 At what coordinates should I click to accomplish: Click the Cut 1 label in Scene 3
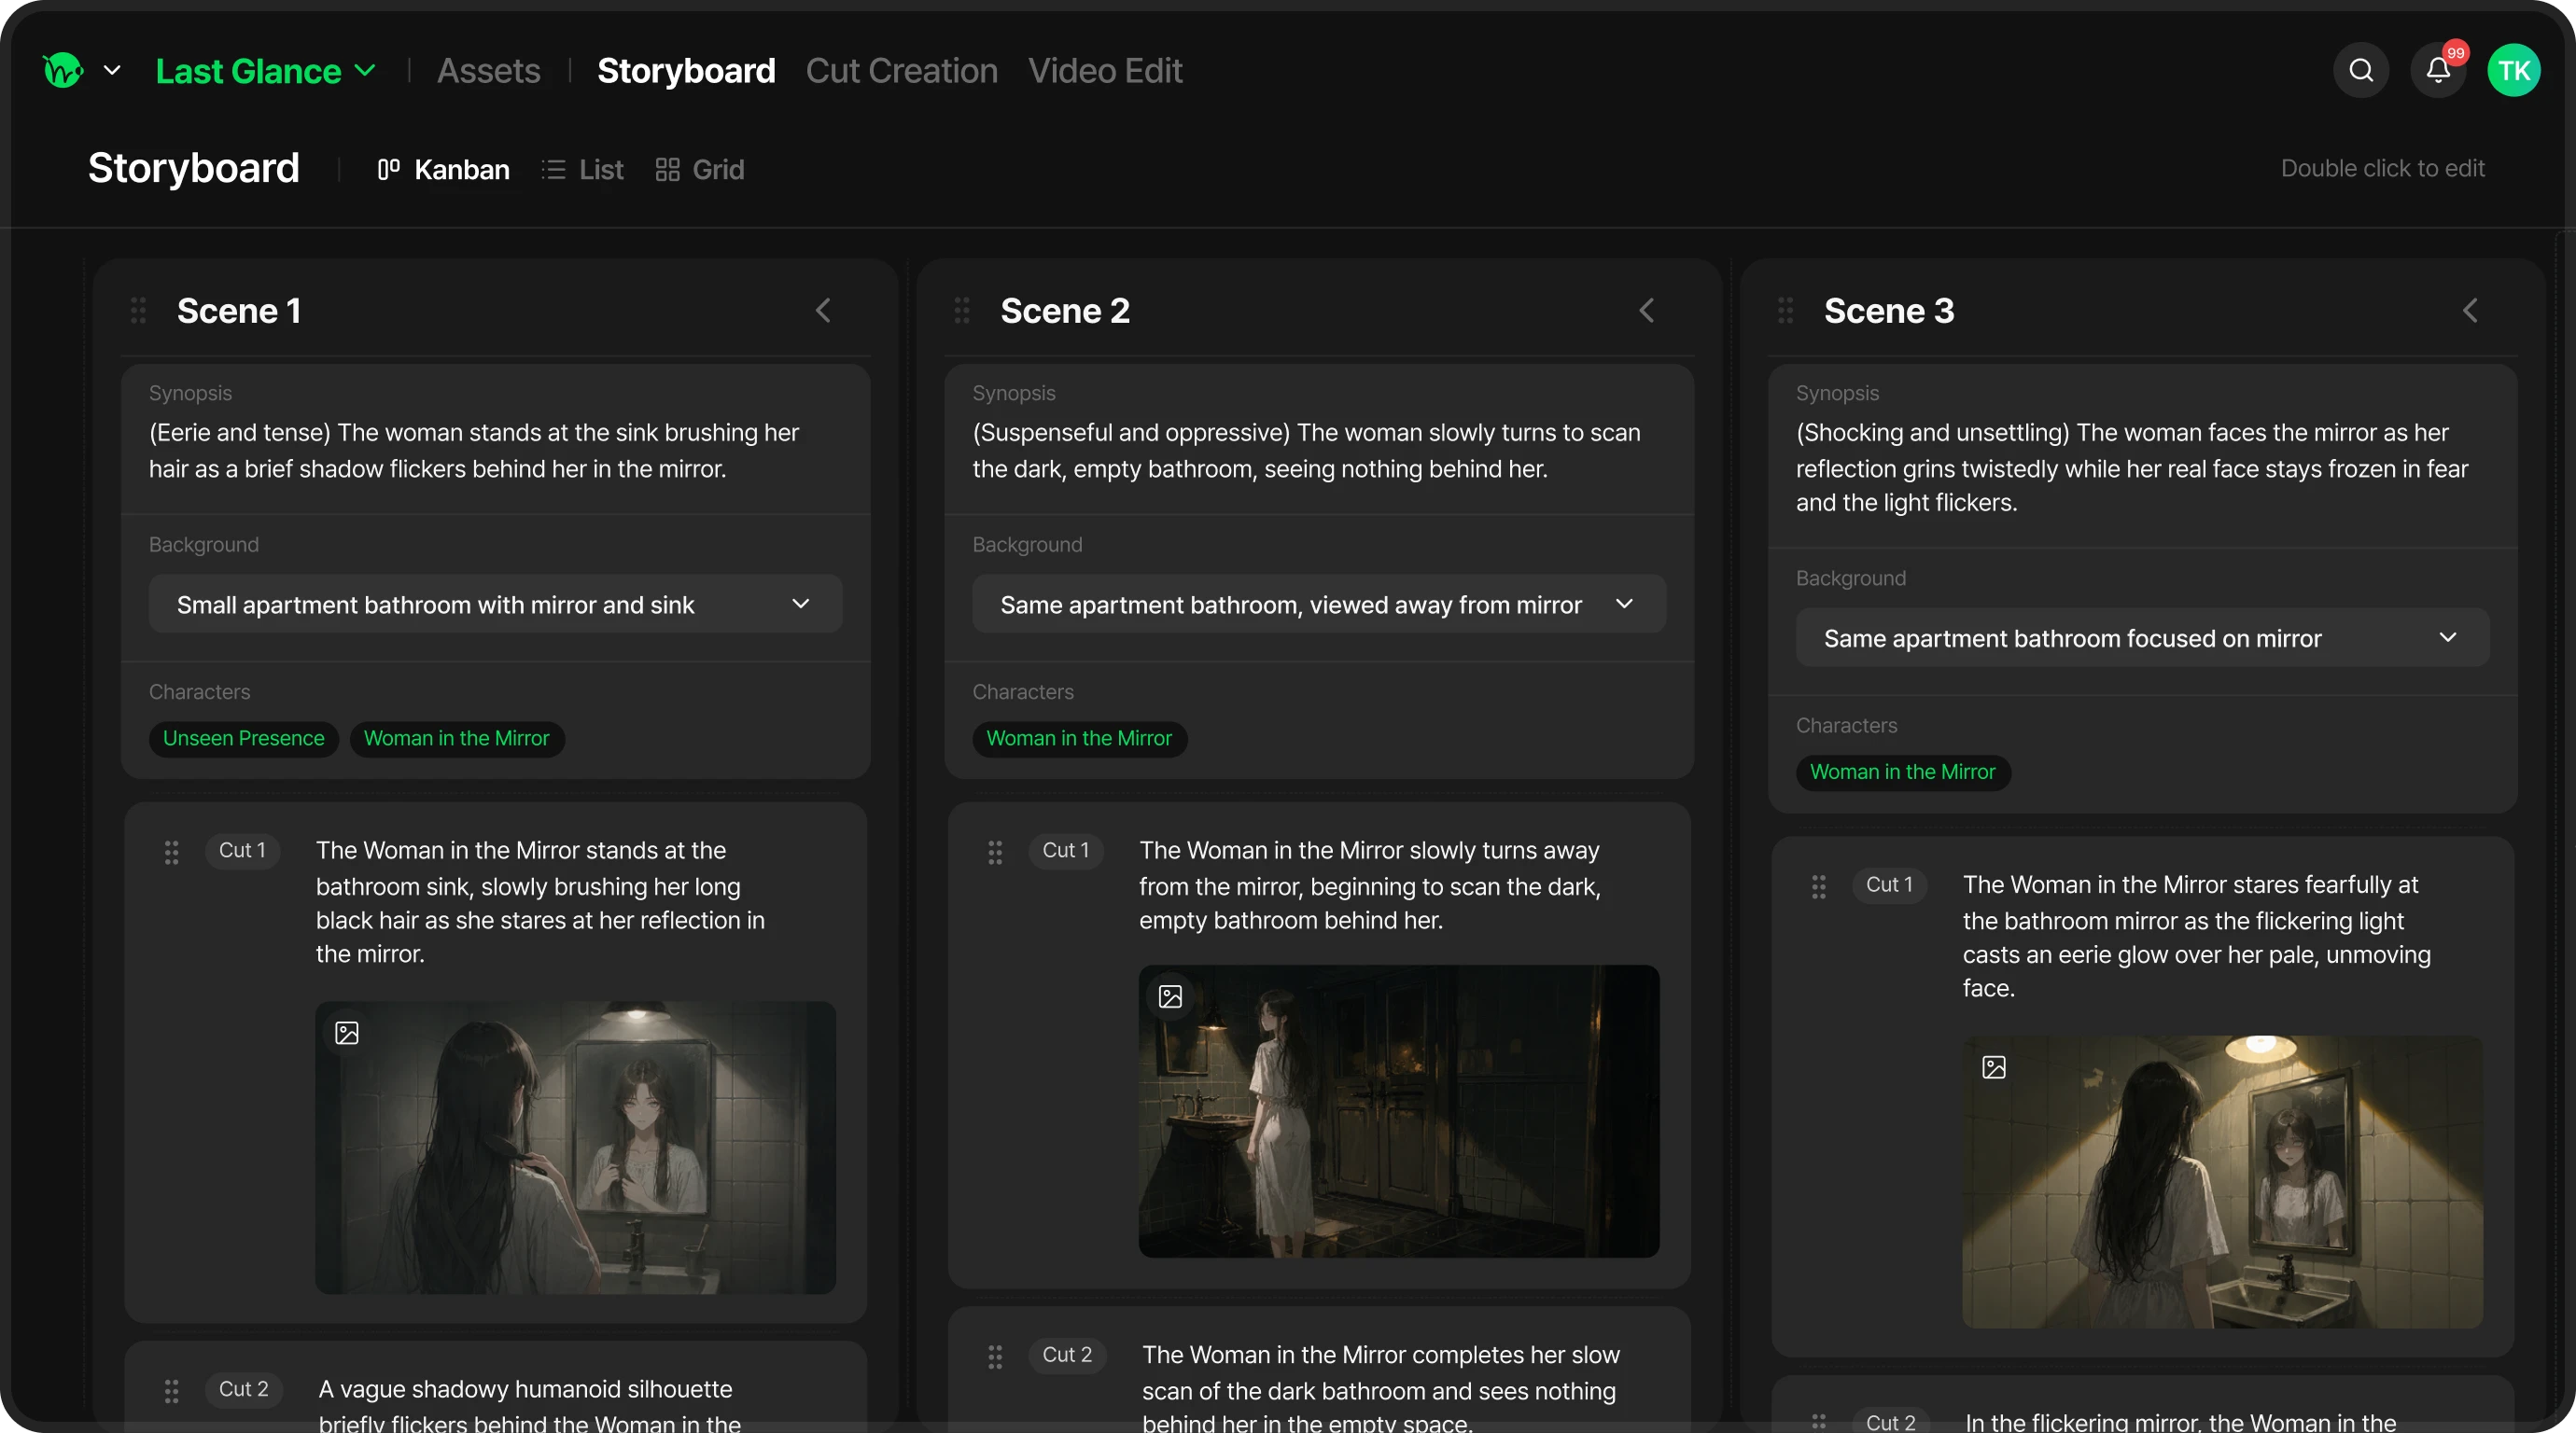pyautogui.click(x=1889, y=884)
